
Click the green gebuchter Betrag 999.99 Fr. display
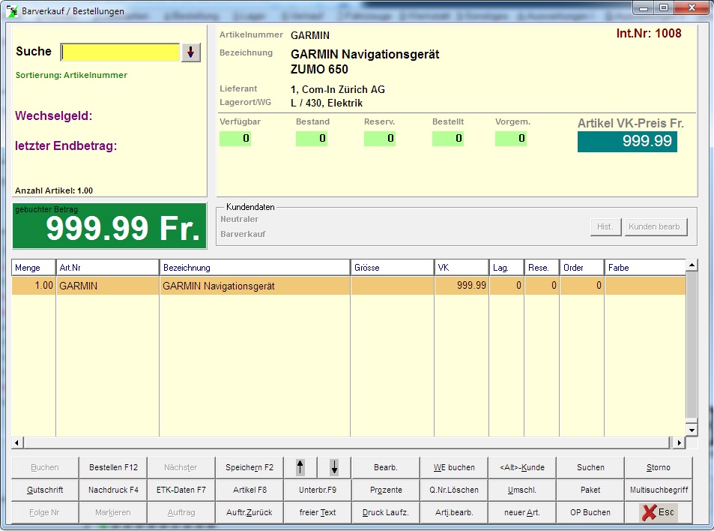click(x=109, y=226)
